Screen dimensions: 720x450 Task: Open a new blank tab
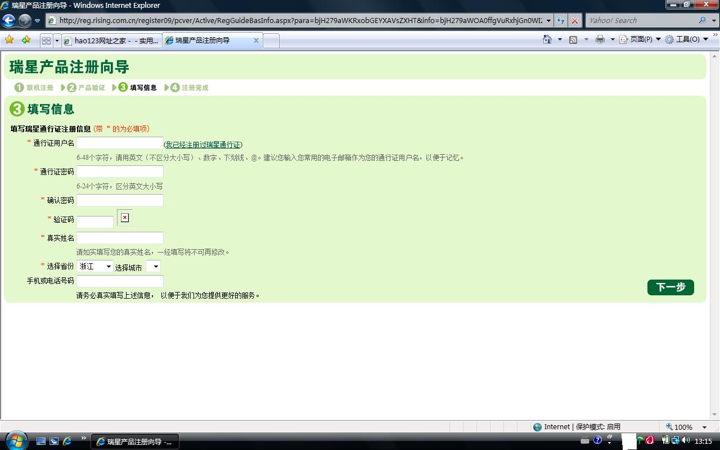click(271, 40)
